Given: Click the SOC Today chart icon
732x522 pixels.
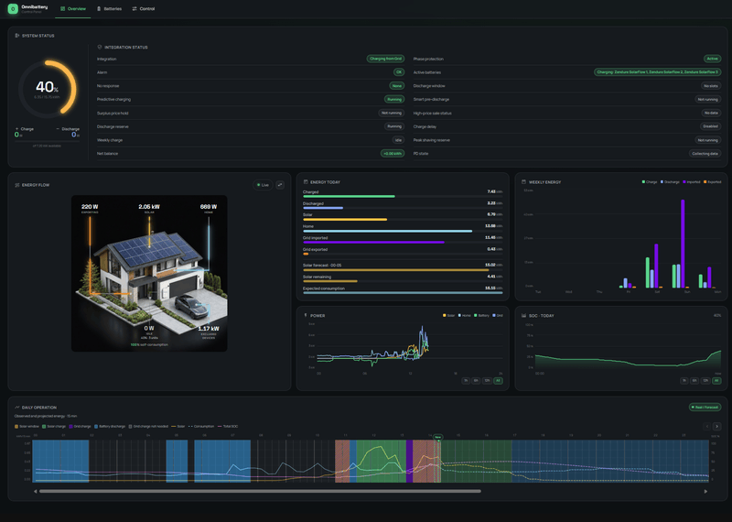Looking at the screenshot, I should point(523,315).
